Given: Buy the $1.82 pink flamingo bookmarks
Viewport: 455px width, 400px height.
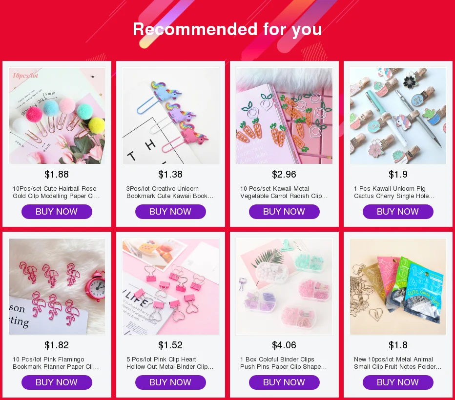Looking at the screenshot, I should coord(57,382).
